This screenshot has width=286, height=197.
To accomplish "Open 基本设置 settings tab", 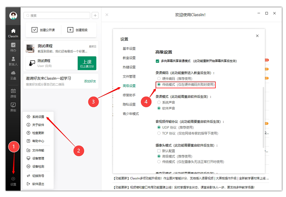I will [129, 49].
